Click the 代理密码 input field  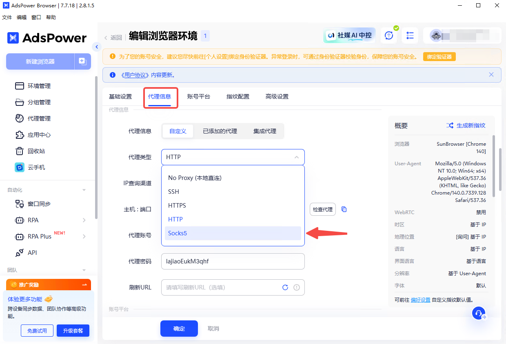click(x=233, y=261)
